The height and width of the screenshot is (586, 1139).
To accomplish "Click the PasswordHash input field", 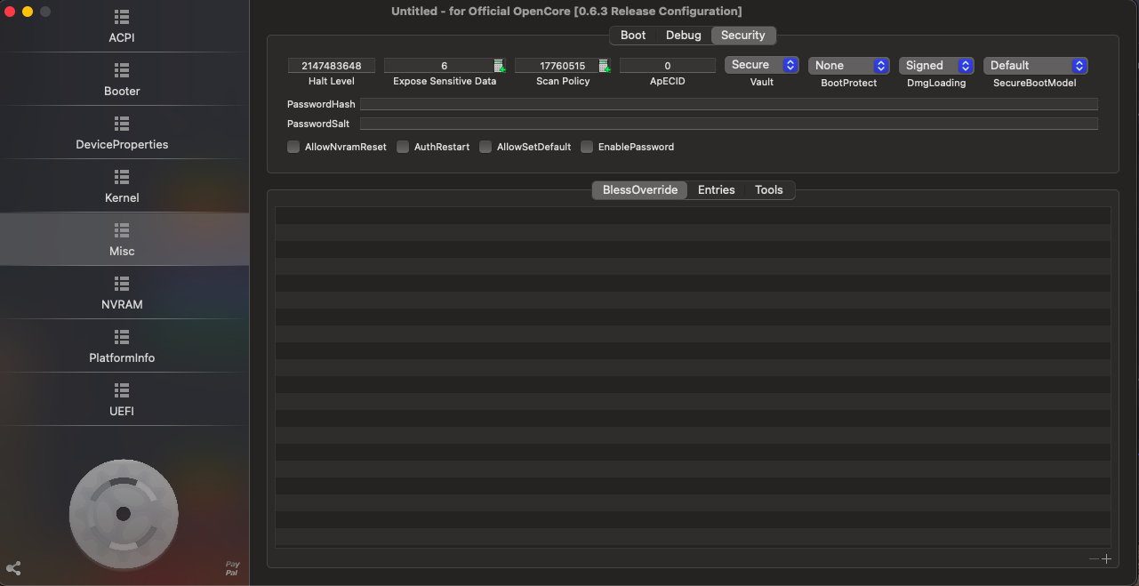I will [x=729, y=104].
